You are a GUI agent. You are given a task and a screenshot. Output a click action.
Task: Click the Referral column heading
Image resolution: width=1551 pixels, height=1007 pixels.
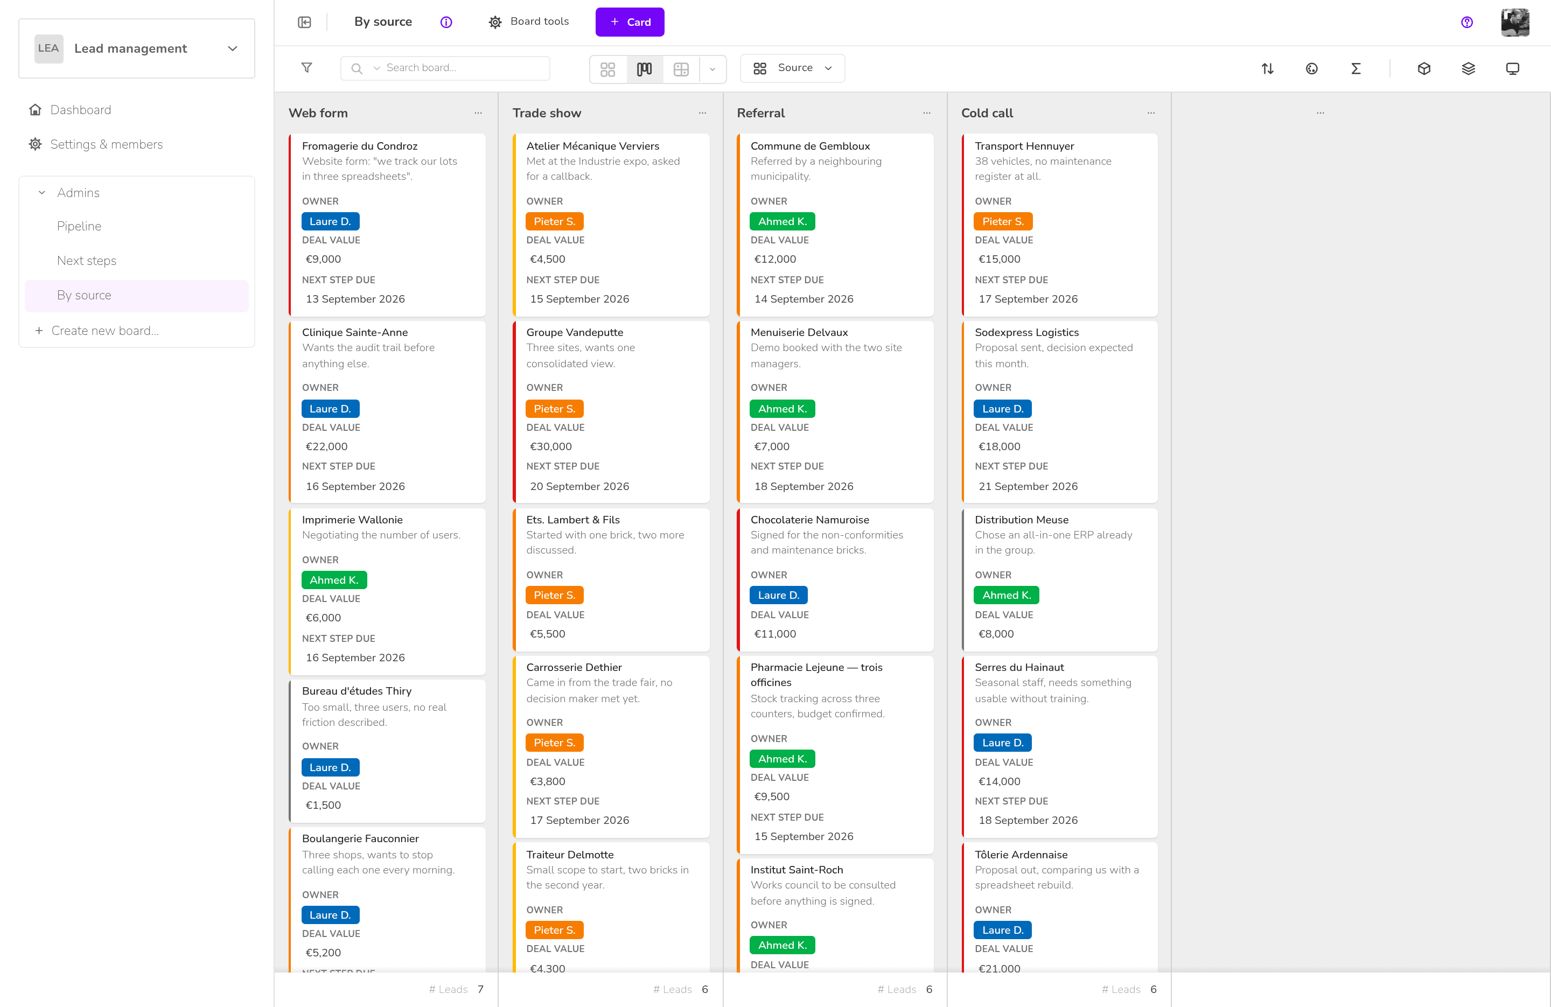(x=760, y=113)
